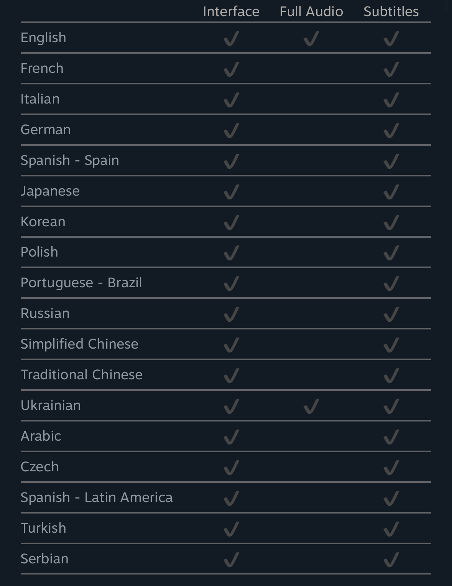
Task: Click the Full Audio column header
Action: pyautogui.click(x=311, y=12)
